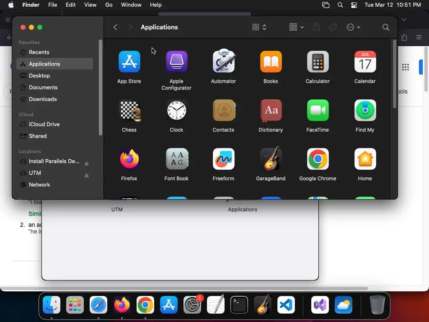Viewport: 429px width, 322px height.
Task: Open Control Center in menu bar
Action: pos(354,5)
